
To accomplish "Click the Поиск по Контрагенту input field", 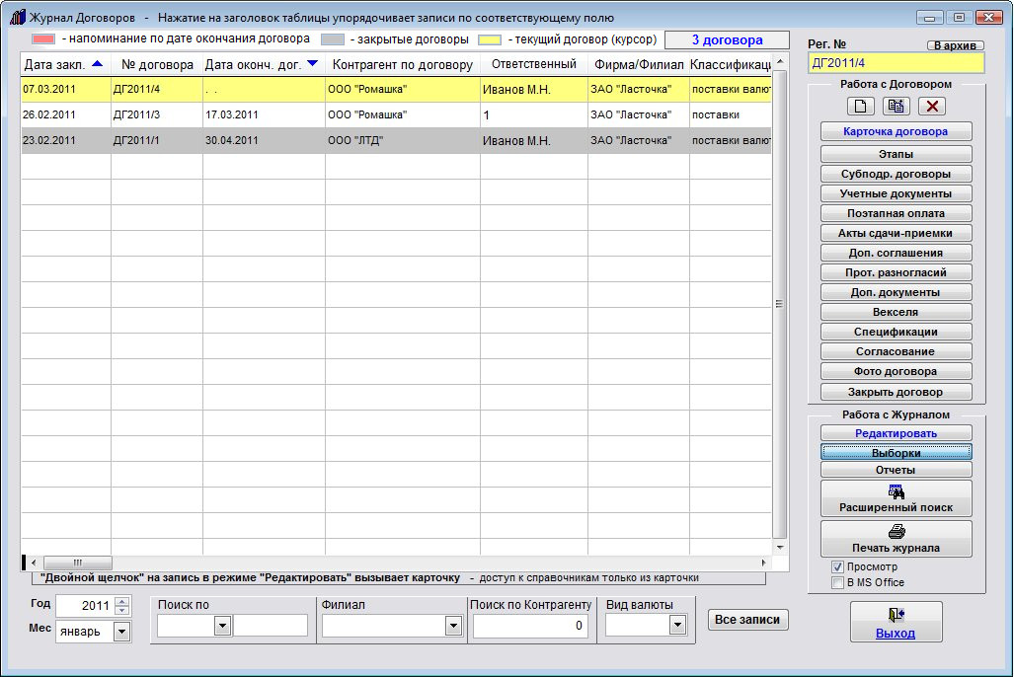I will (530, 626).
